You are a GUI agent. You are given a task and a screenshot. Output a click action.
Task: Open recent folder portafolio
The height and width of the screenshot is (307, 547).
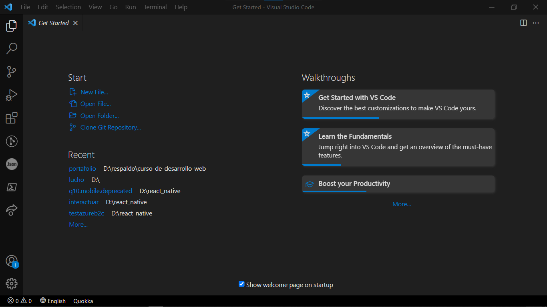(x=82, y=169)
